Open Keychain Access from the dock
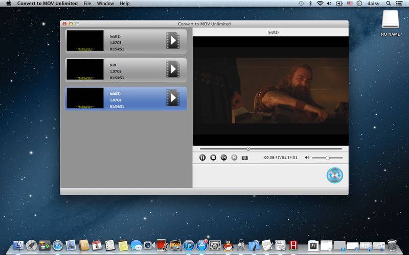This screenshot has height=255, width=409. click(241, 245)
